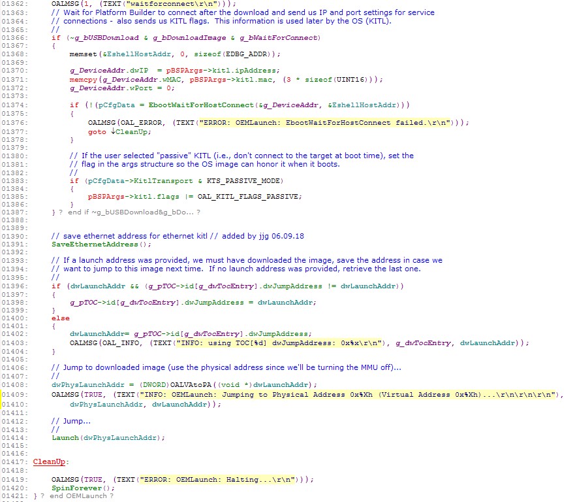Click g_bWaitForConnect variable in if condition
Screen dimensions: 573x502
coord(279,38)
